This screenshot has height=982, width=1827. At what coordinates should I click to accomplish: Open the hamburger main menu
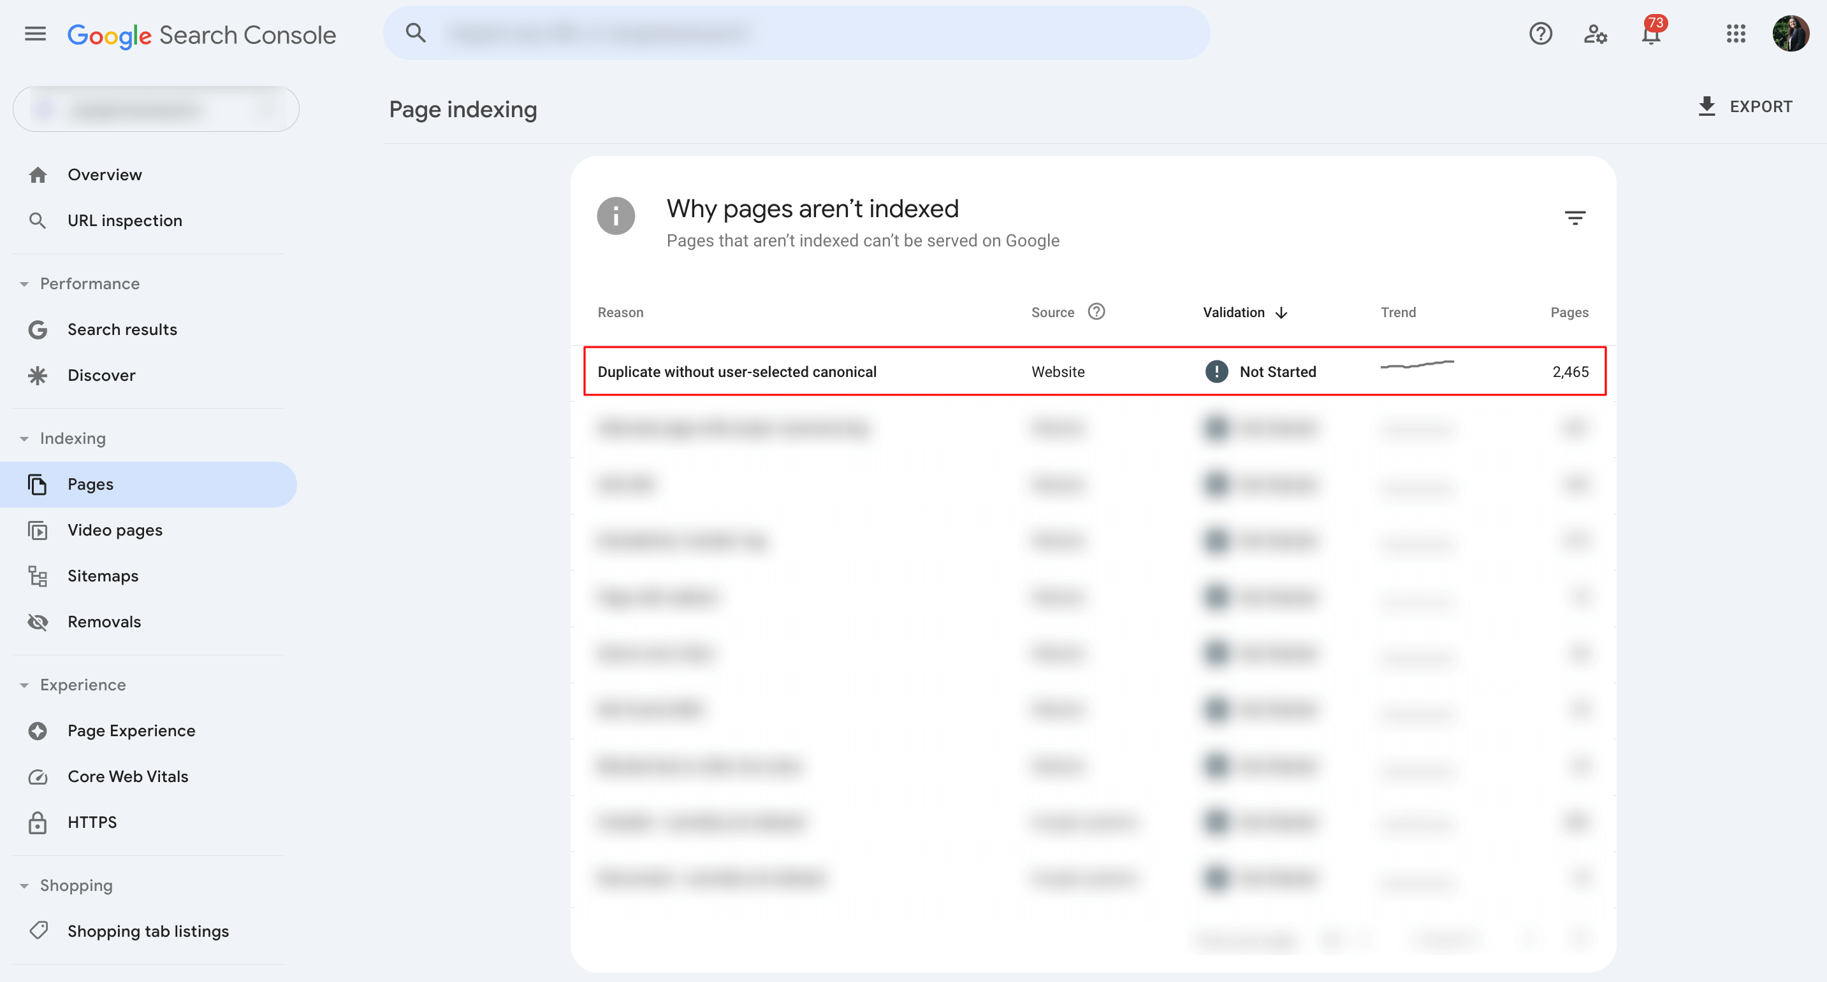[x=35, y=33]
